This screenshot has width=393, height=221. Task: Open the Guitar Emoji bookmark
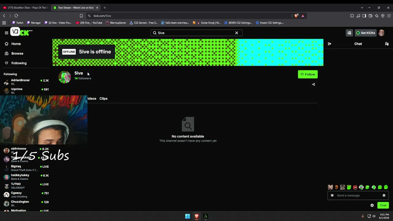pos(207,23)
